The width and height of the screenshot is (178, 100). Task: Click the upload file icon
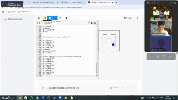tap(92, 23)
